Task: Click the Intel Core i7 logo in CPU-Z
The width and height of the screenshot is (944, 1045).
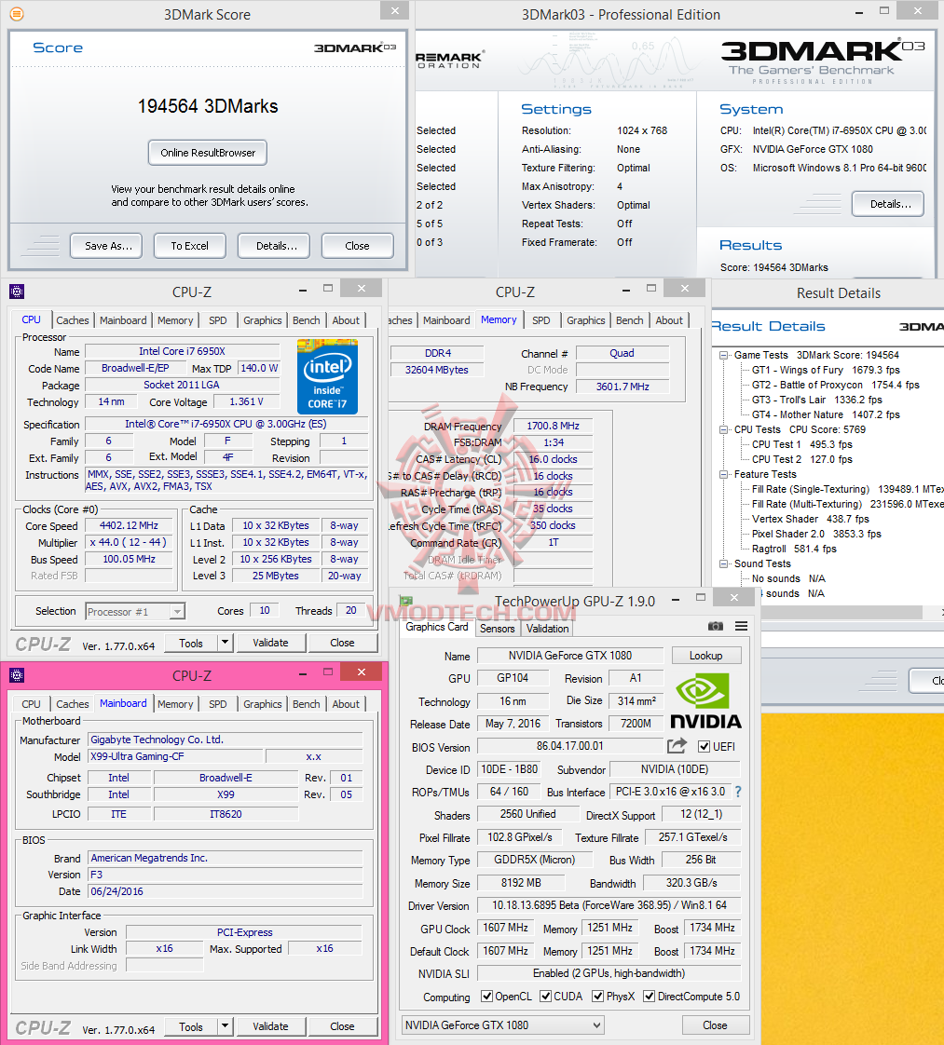Action: [x=327, y=376]
